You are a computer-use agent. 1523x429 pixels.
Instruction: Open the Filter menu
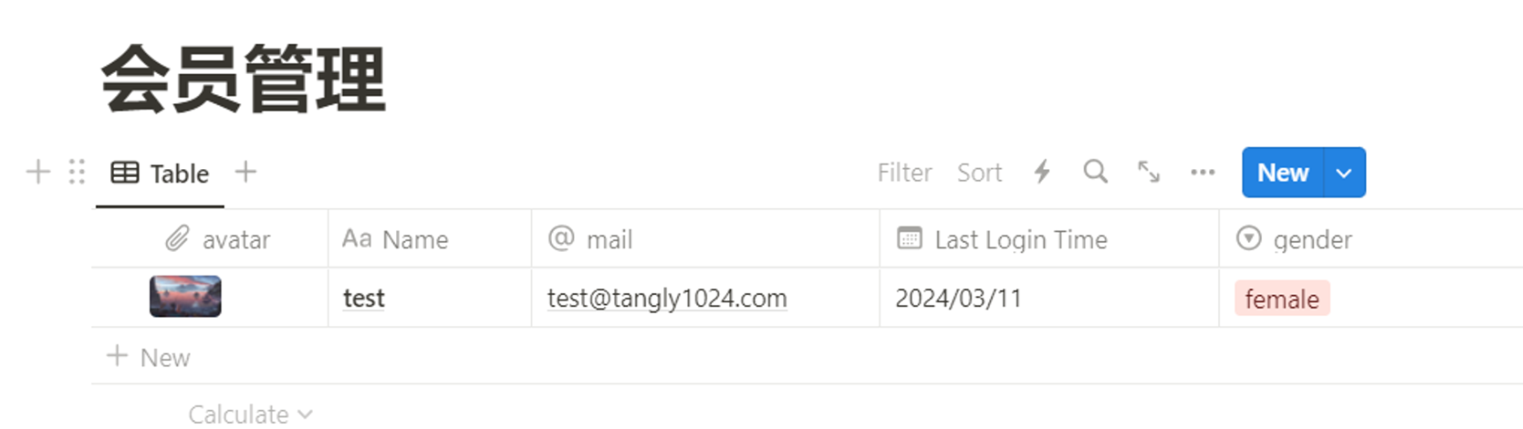coord(905,173)
